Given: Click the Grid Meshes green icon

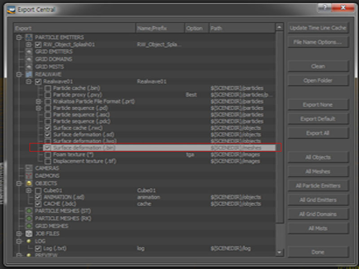Looking at the screenshot, I should pos(29,226).
